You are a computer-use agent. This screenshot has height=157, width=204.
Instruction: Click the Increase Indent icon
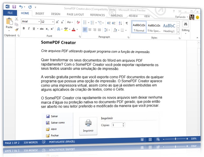click(114, 23)
